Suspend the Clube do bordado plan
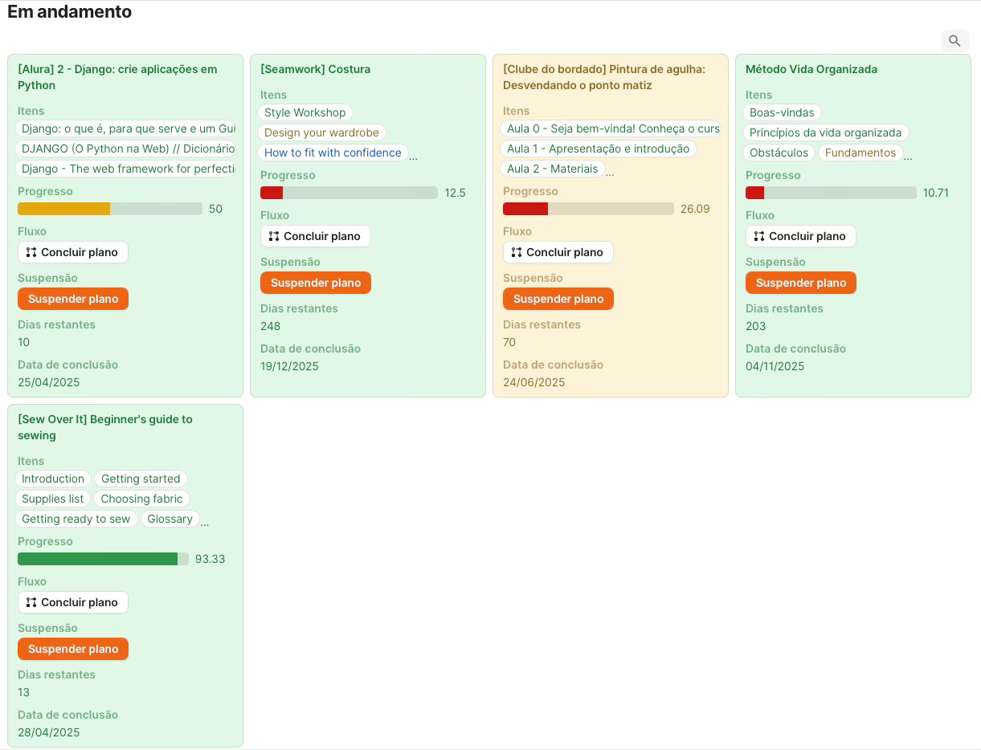Viewport: 981px width, 750px height. click(x=558, y=299)
